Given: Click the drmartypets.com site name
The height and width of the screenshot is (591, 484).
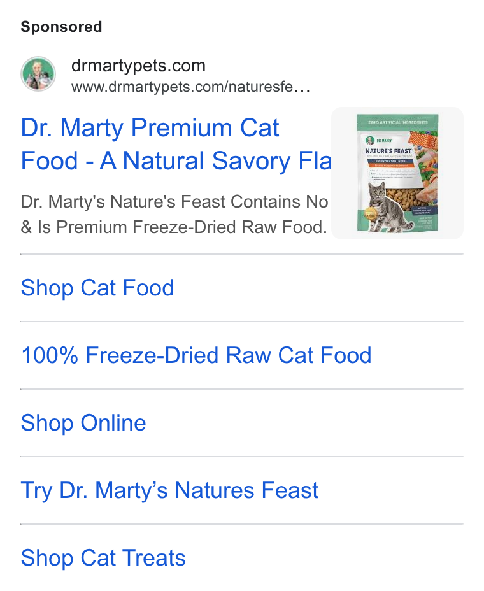Looking at the screenshot, I should pyautogui.click(x=138, y=66).
